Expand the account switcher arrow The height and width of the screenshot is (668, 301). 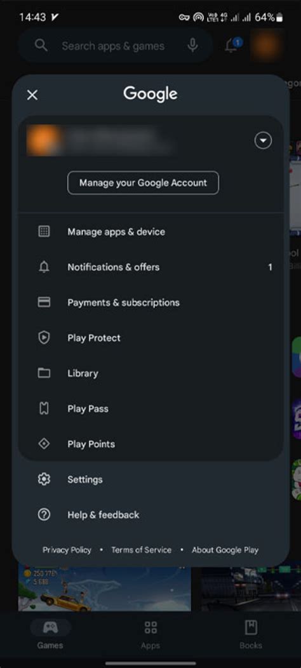tap(263, 140)
